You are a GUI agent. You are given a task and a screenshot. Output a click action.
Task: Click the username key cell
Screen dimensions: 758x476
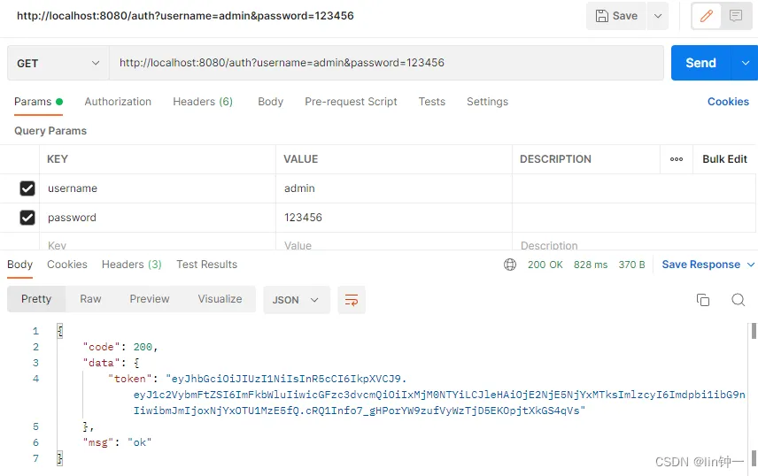tap(158, 188)
